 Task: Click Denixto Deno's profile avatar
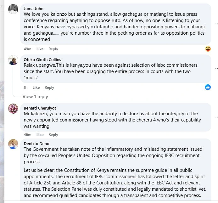click(13, 144)
